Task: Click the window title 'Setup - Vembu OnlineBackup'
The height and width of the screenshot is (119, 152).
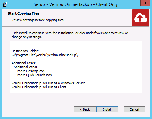Action: [76, 4]
